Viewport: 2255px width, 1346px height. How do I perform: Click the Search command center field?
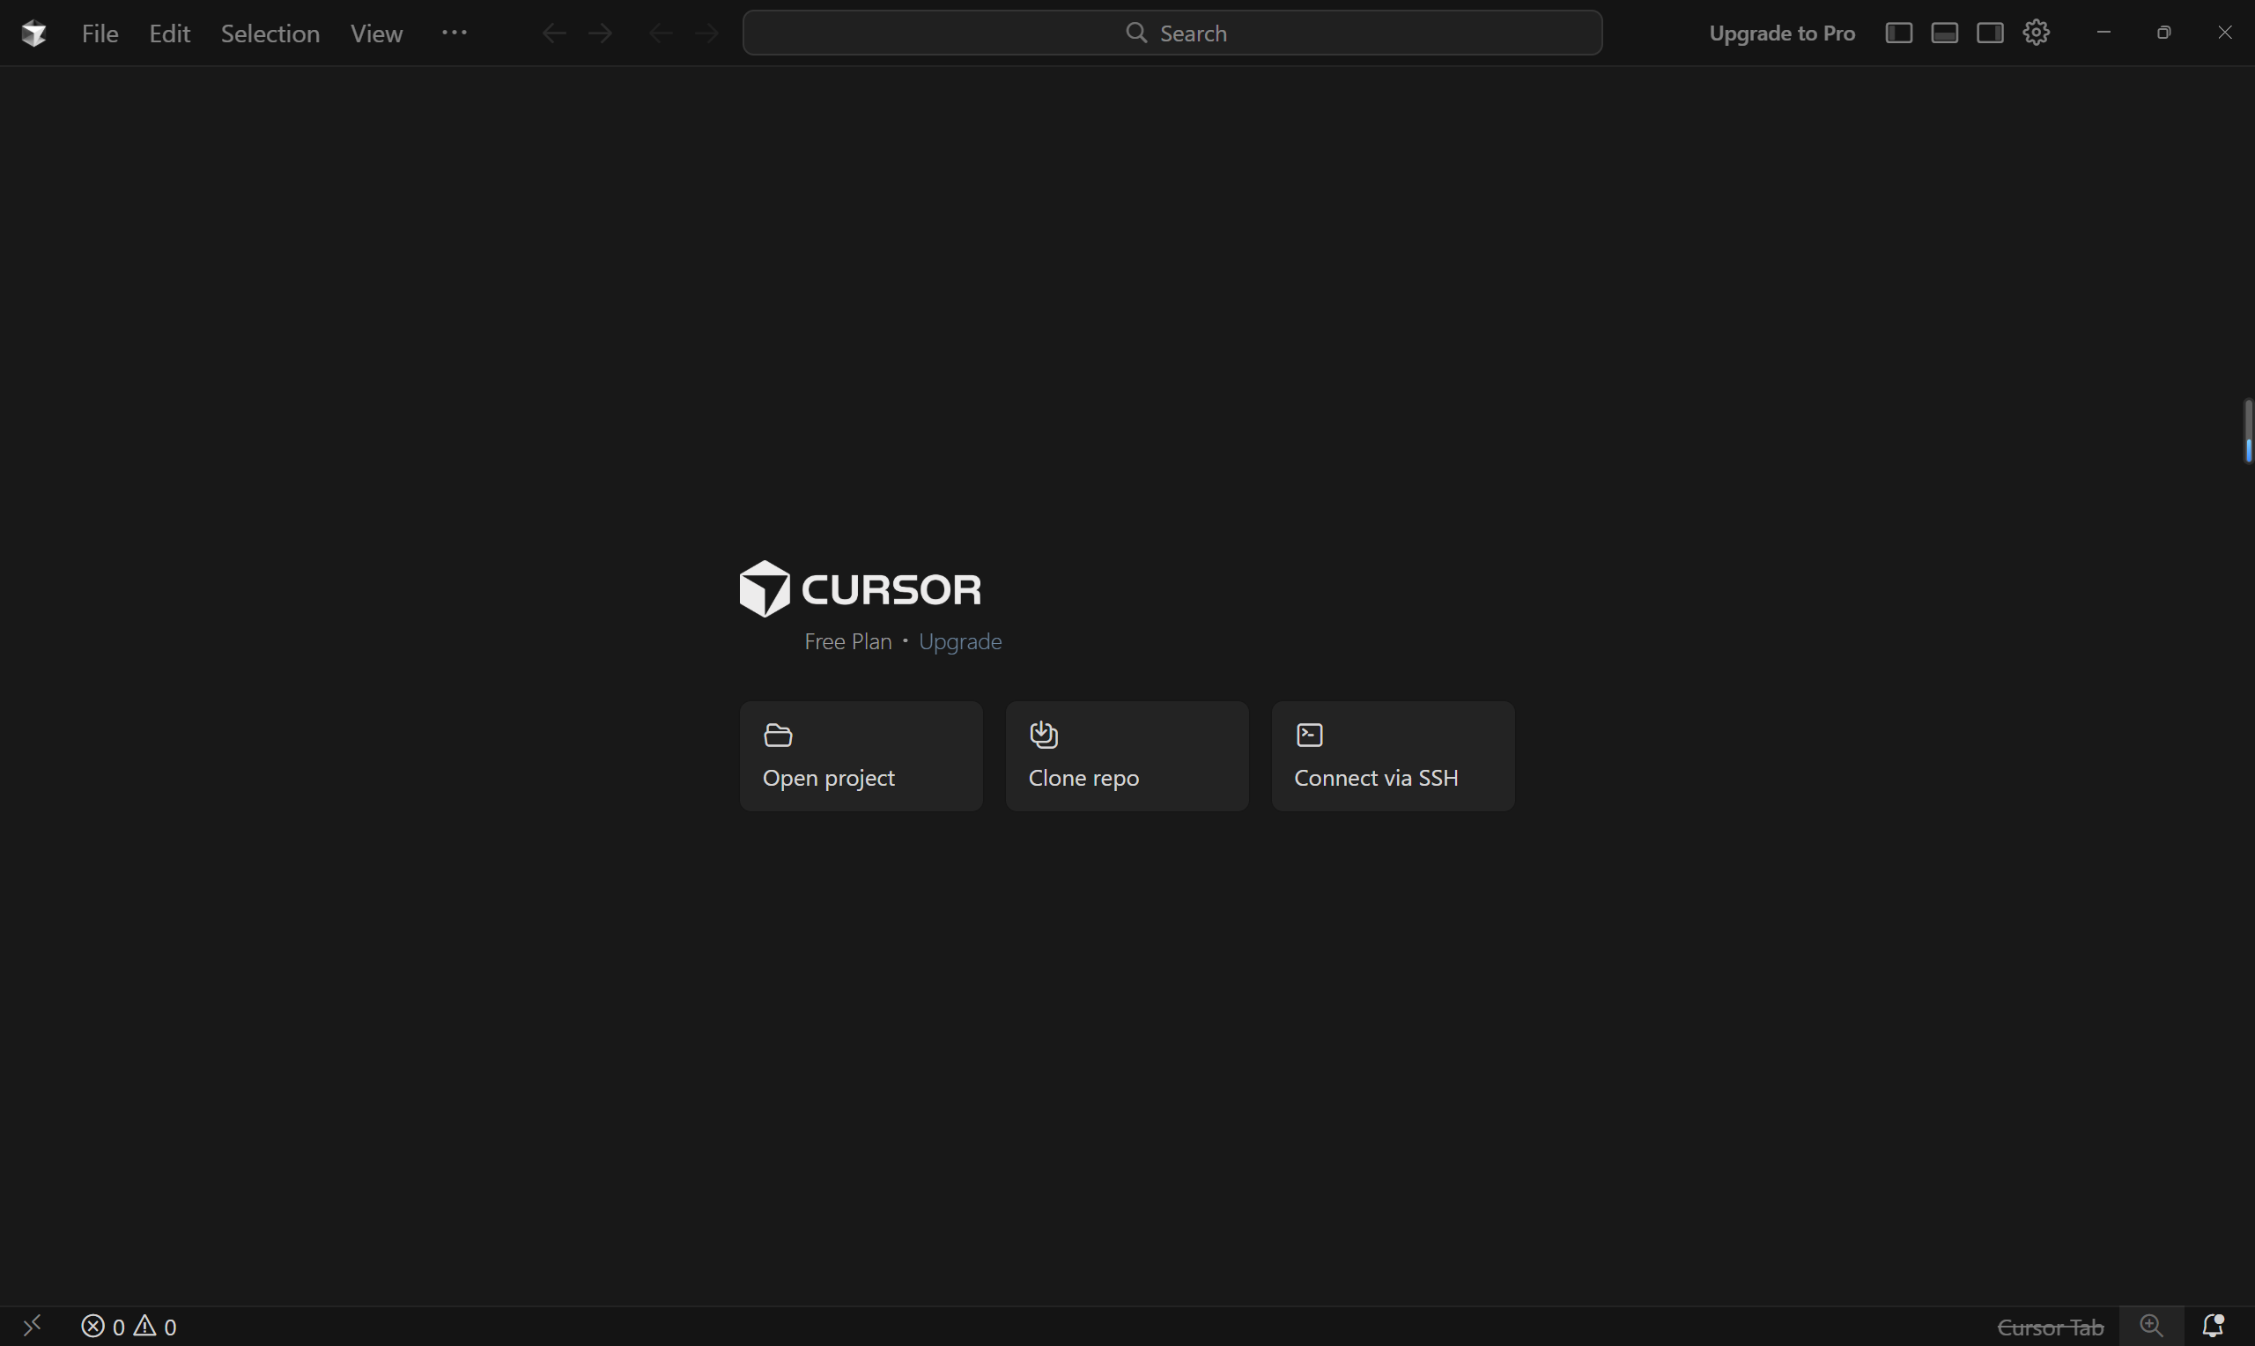coord(1172,33)
